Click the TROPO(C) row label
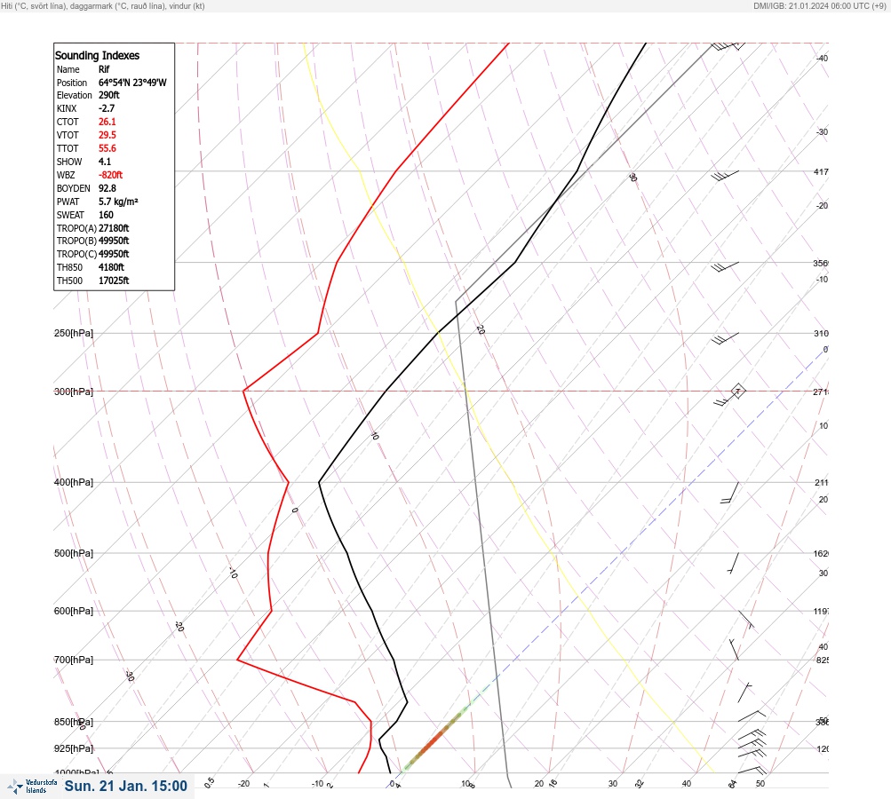The height and width of the screenshot is (799, 891). tap(76, 254)
